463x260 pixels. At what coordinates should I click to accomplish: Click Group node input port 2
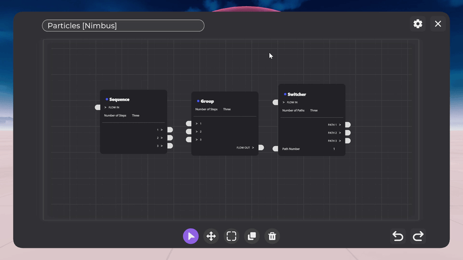[x=189, y=132]
